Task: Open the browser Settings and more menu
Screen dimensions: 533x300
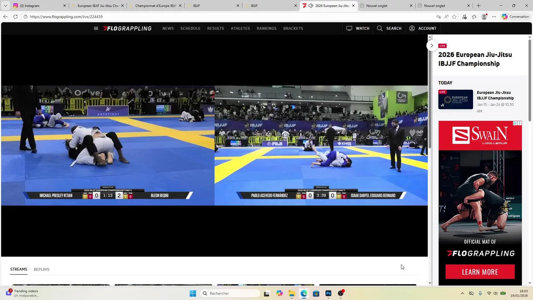Action: pyautogui.click(x=494, y=17)
